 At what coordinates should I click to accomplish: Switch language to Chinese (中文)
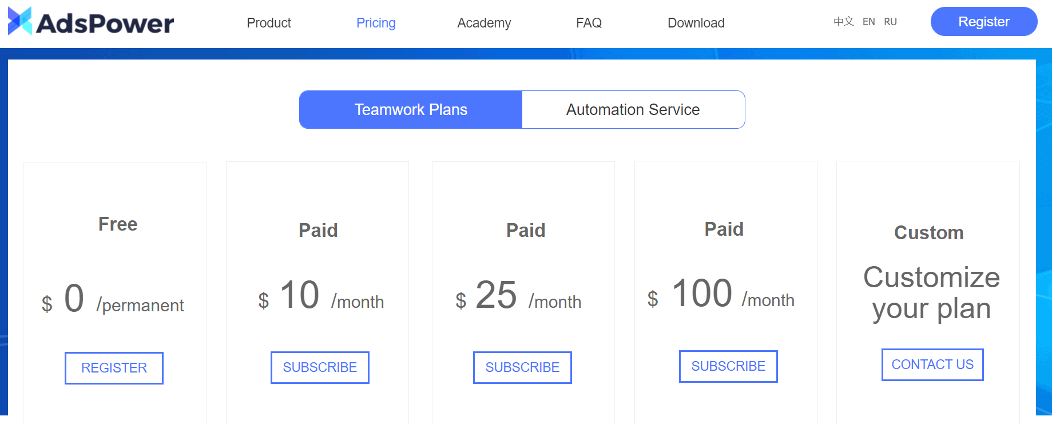(843, 22)
